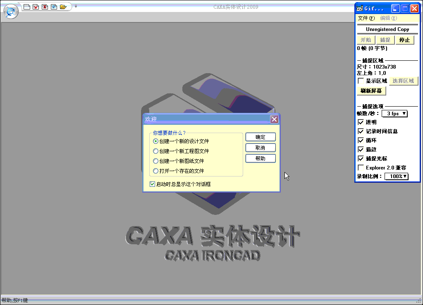Click the 帮助 button in welcome dialog
423x305 pixels.
260,159
